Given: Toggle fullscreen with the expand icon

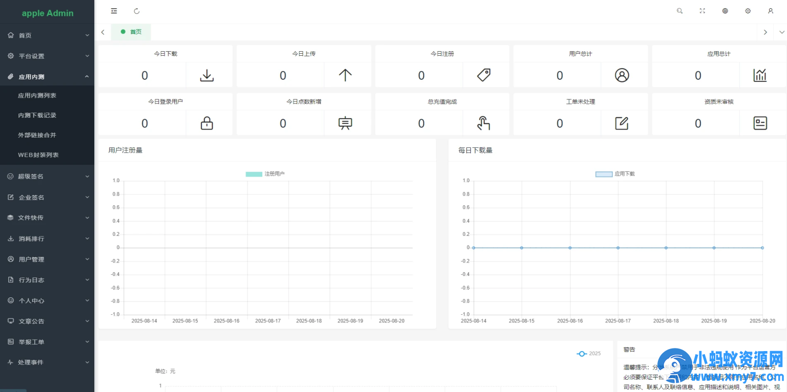Looking at the screenshot, I should point(702,11).
